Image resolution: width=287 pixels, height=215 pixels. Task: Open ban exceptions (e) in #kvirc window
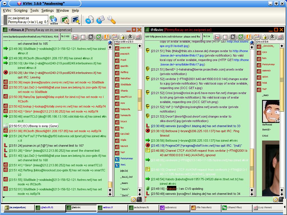(x=241, y=37)
